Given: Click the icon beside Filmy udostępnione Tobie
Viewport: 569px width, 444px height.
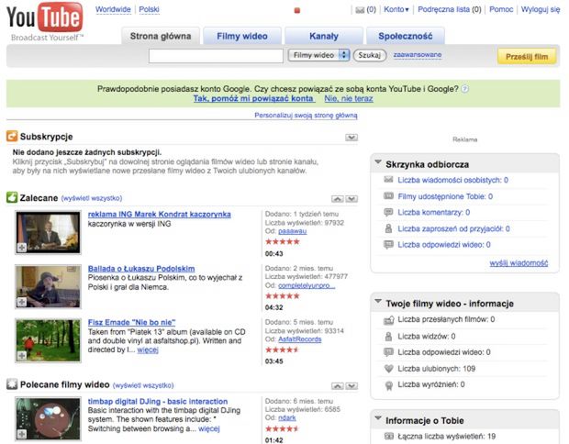Looking at the screenshot, I should (388, 196).
